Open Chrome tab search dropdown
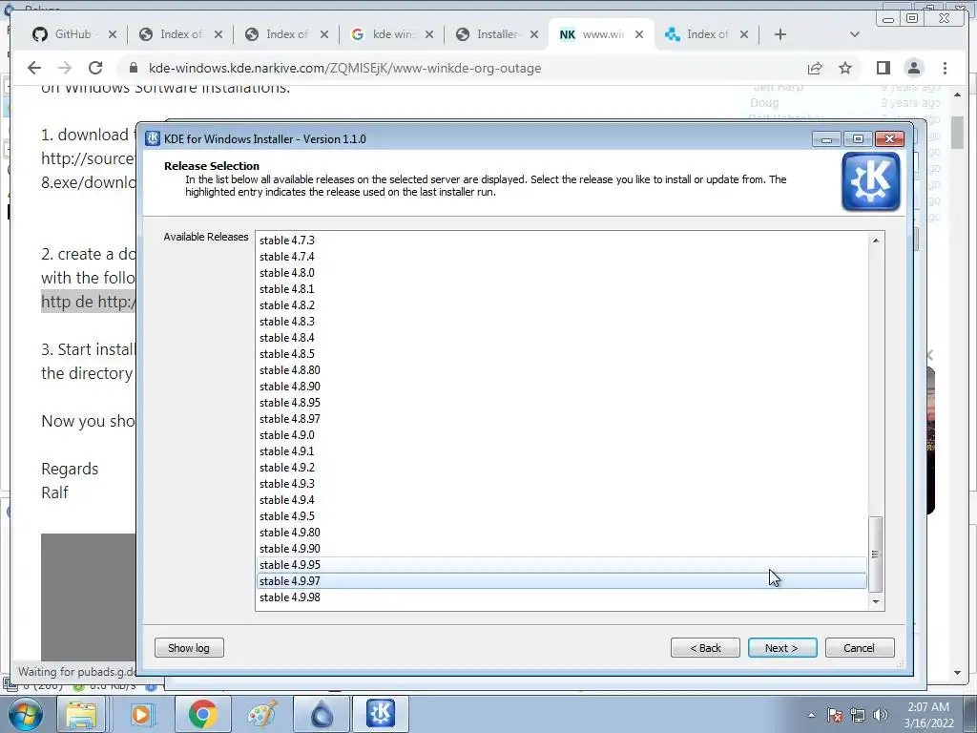The height and width of the screenshot is (733, 977). click(854, 34)
